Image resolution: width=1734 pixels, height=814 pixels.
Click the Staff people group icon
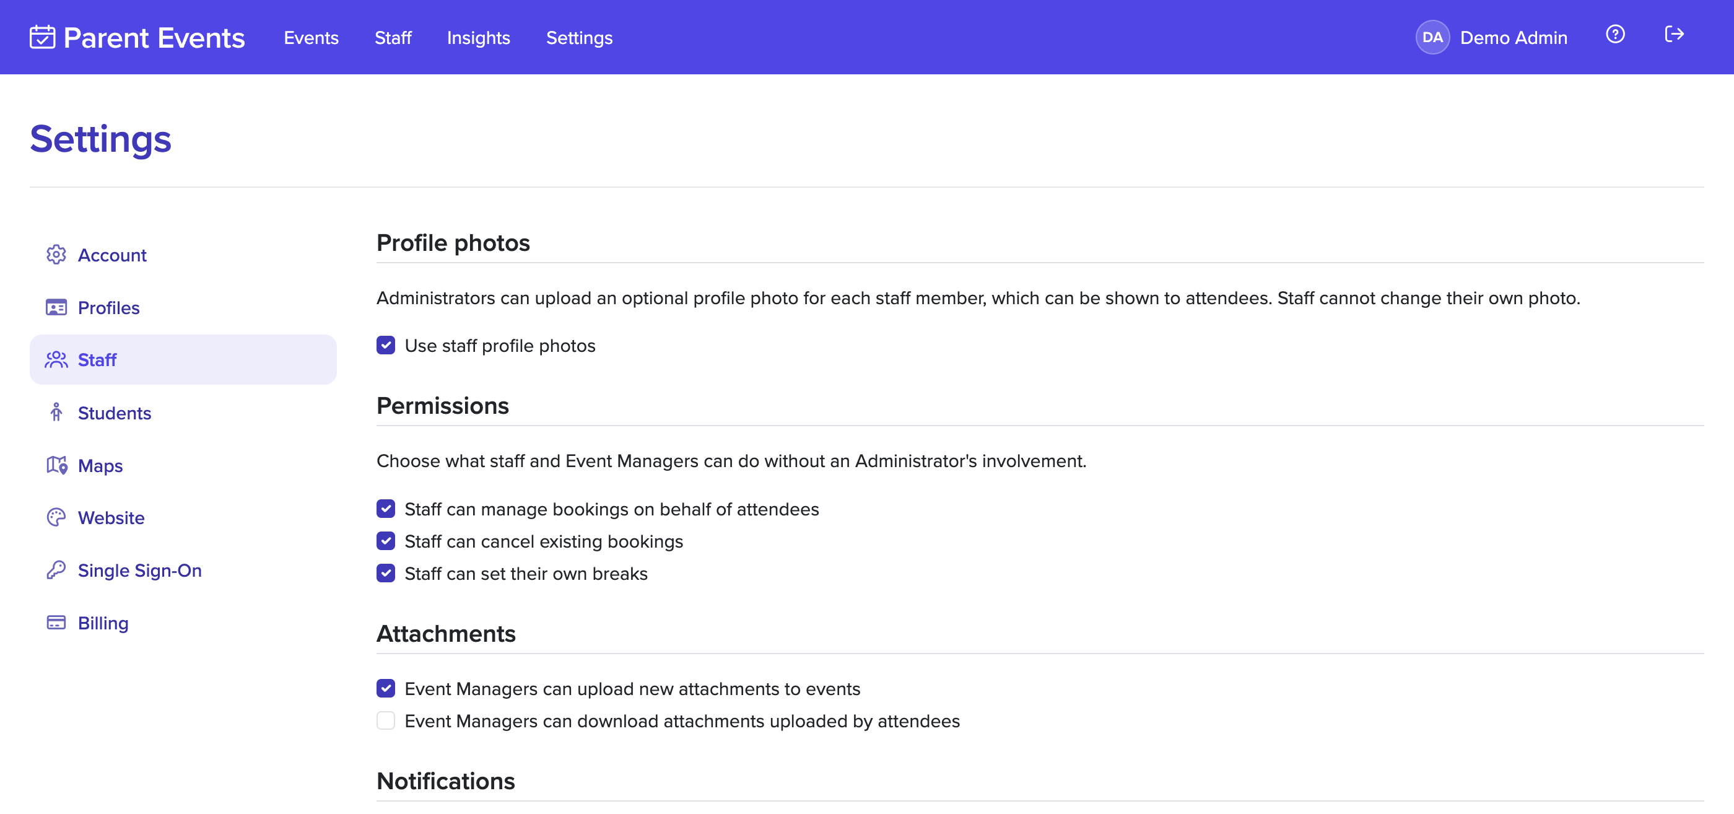[56, 359]
